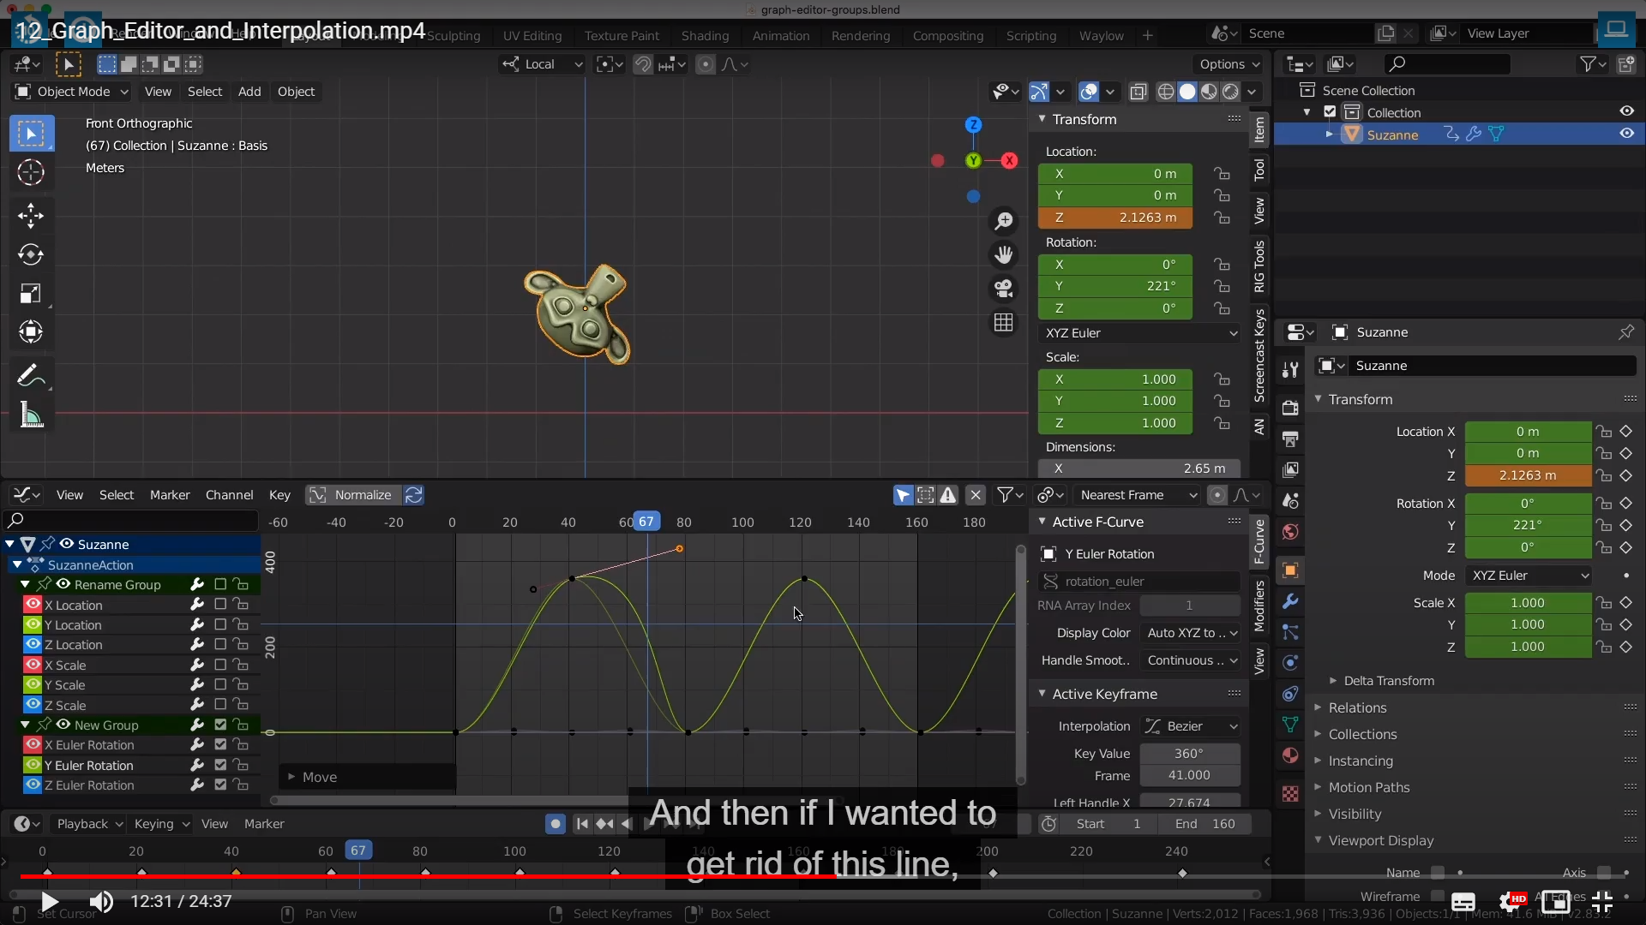
Task: Select the Move tool in viewport toolbar
Action: (31, 215)
